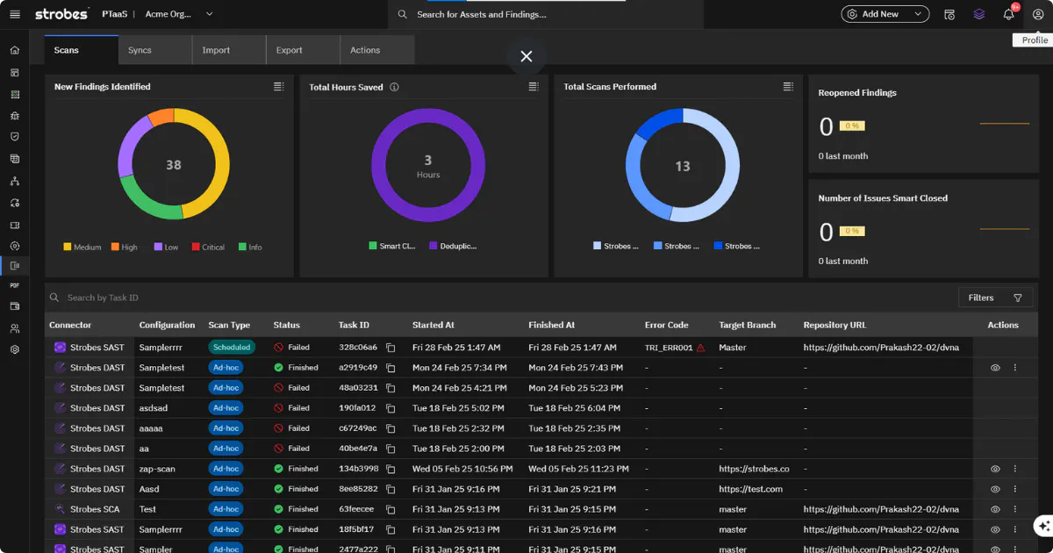
Task: Open New Findings Identified chart menu
Action: (x=278, y=87)
